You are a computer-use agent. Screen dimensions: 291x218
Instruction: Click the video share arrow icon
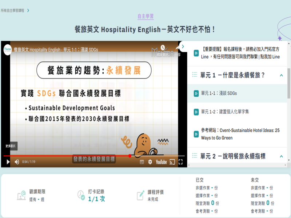click(x=178, y=48)
